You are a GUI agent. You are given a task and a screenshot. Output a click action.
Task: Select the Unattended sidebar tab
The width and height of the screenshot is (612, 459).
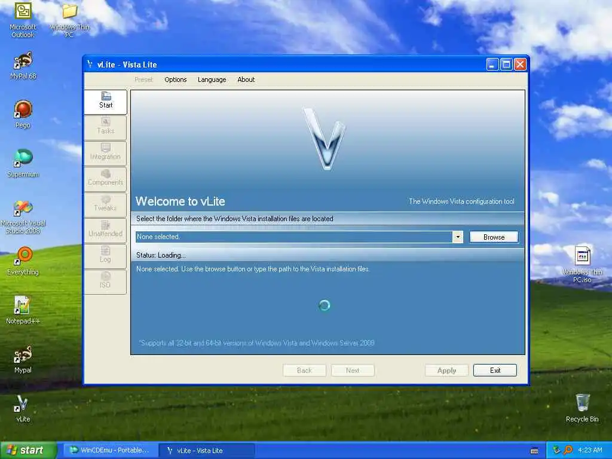[105, 230]
